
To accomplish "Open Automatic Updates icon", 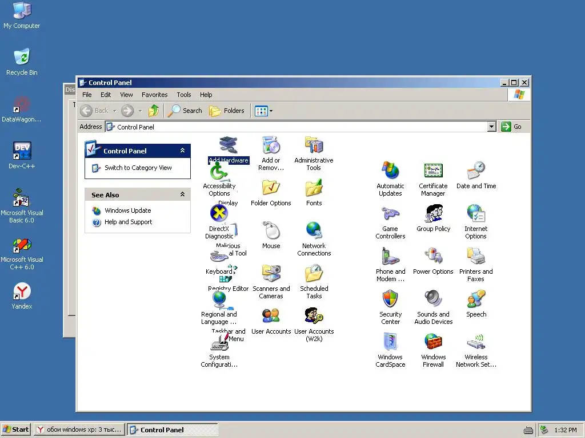I will (390, 171).
